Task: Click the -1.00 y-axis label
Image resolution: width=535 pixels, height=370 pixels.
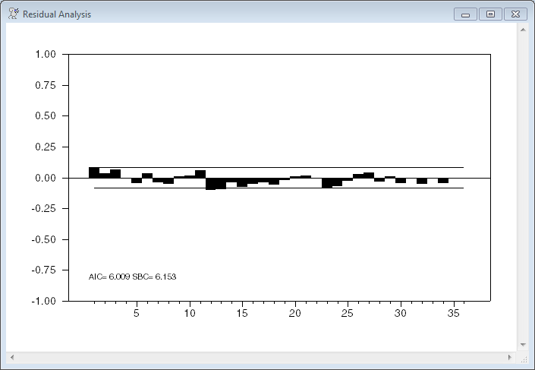Action: tap(44, 301)
